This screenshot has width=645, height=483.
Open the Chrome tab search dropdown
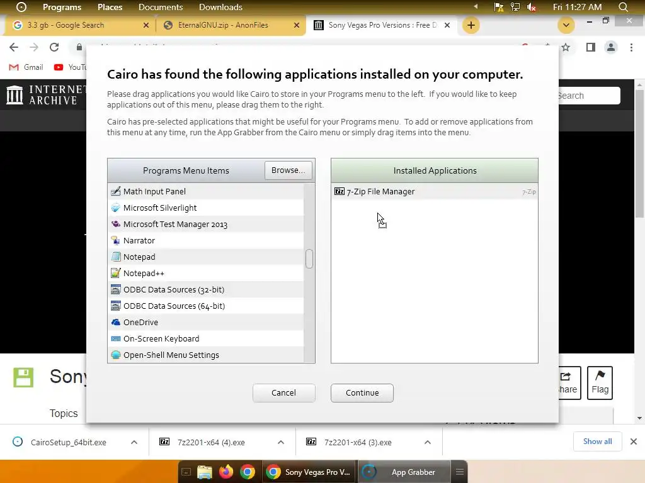click(566, 25)
